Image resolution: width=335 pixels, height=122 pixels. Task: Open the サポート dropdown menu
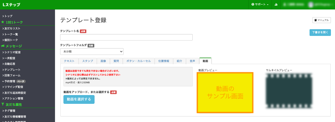point(260,5)
